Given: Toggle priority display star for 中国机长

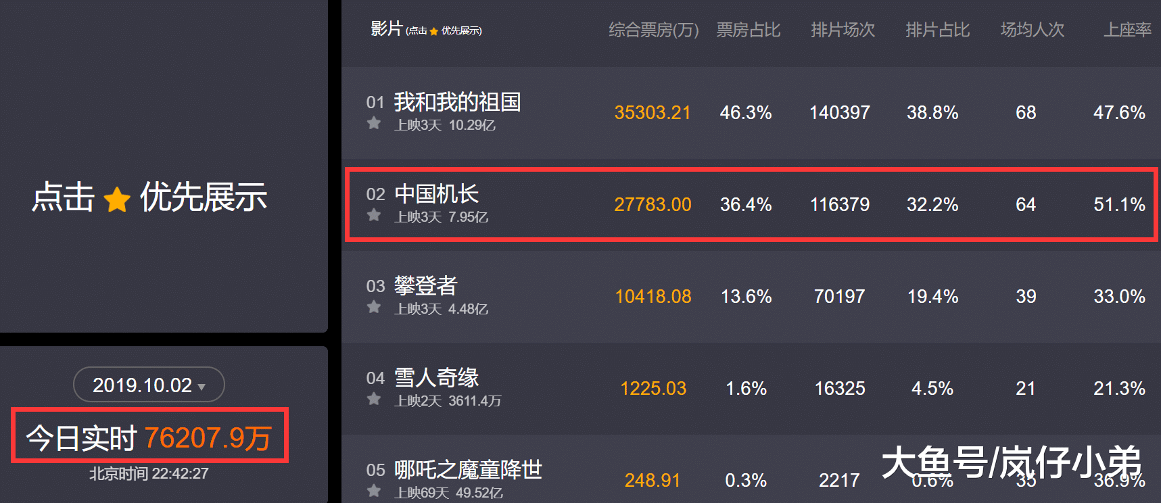Looking at the screenshot, I should 374,216.
